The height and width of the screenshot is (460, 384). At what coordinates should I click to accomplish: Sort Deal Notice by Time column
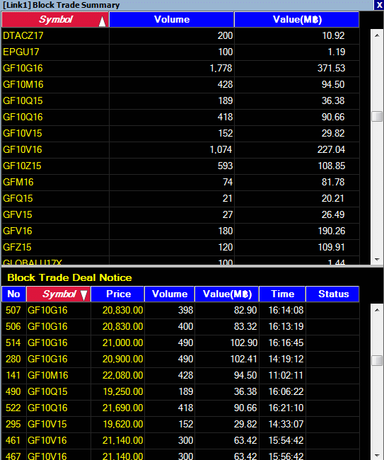282,294
